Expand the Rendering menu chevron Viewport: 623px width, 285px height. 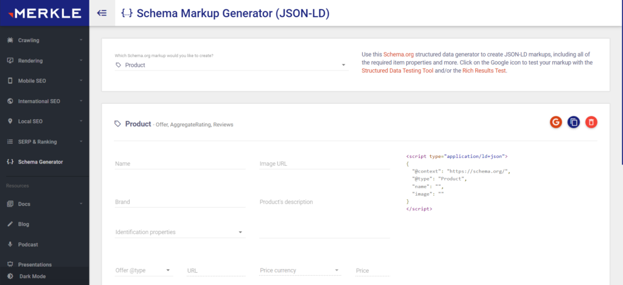coord(81,61)
